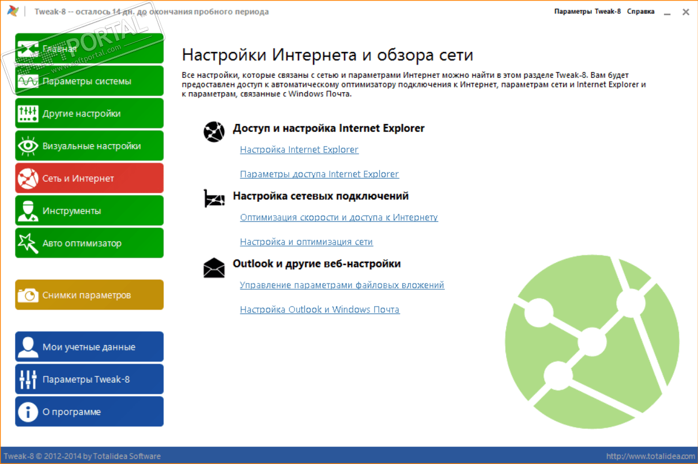Click the Tweak-8 logo icon in title bar
Viewport: 698px width, 464px height.
click(x=13, y=12)
